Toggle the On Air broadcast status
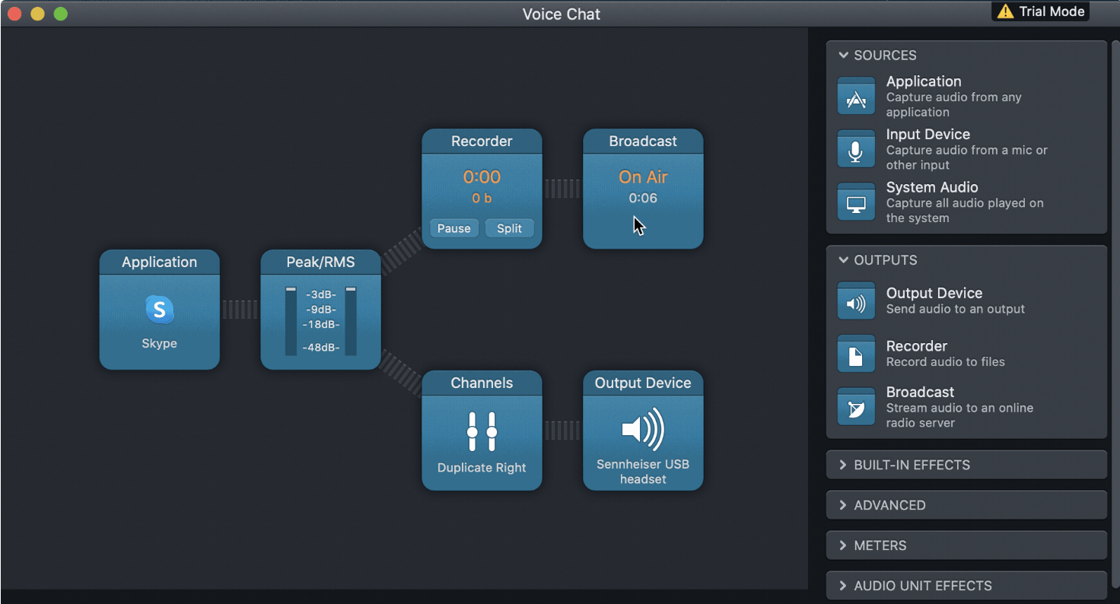1120x604 pixels. [643, 177]
